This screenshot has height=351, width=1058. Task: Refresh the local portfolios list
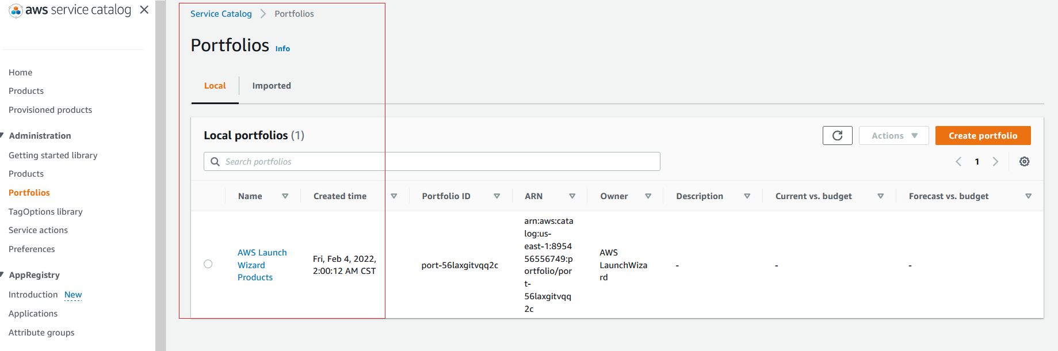pos(837,136)
